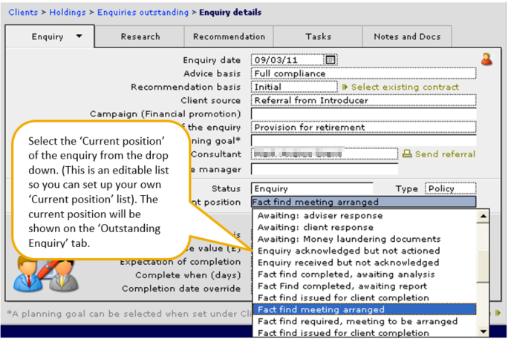
Task: Click the Campaign (Financial promotion) field
Action: (363, 114)
